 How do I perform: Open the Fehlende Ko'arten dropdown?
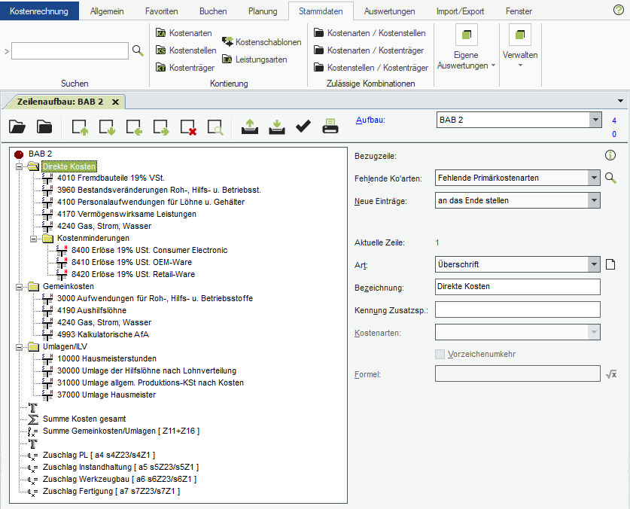point(594,178)
